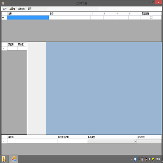Toggle the checkbox in the last top grid column
Viewport: 163px width, 163px height.
(x=151, y=18)
